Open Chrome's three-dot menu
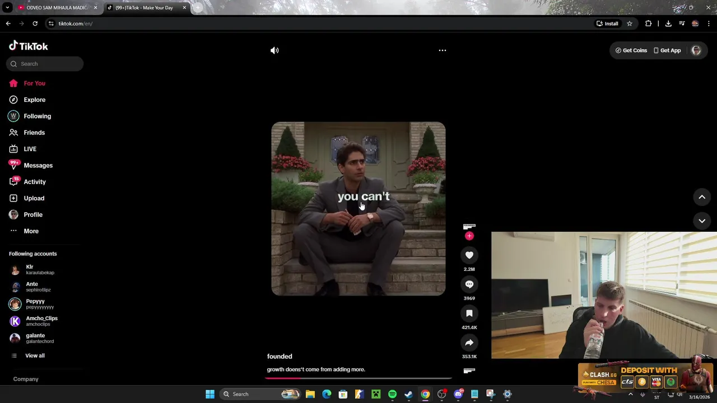 click(x=709, y=24)
